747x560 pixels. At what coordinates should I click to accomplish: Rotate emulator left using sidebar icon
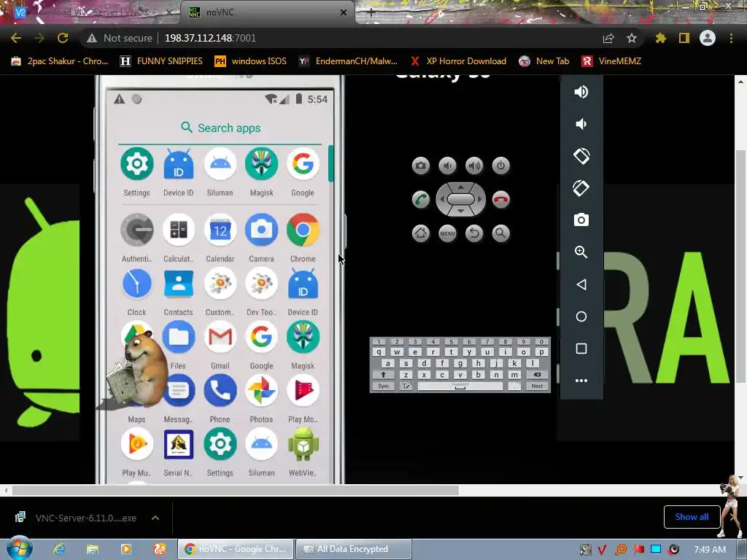(581, 156)
